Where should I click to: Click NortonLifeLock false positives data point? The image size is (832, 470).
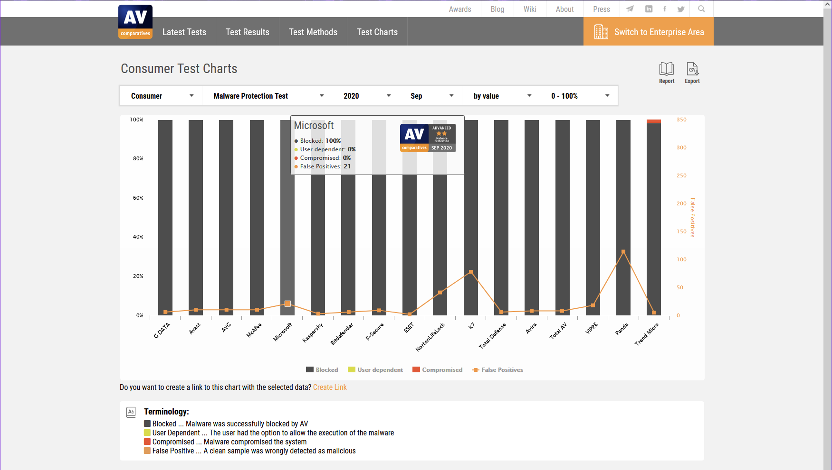coord(440,292)
